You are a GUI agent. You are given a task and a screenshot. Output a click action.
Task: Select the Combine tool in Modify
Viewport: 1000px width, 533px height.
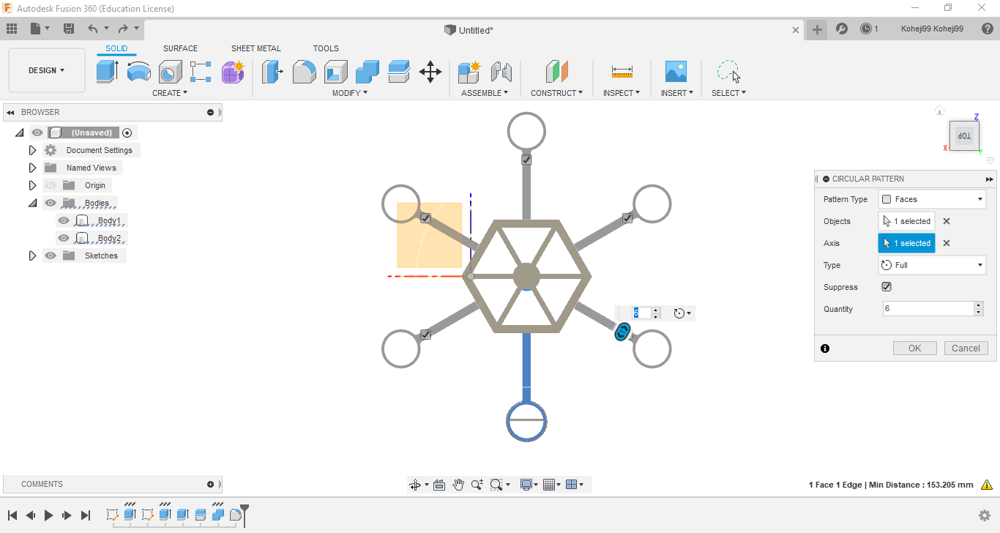[367, 72]
